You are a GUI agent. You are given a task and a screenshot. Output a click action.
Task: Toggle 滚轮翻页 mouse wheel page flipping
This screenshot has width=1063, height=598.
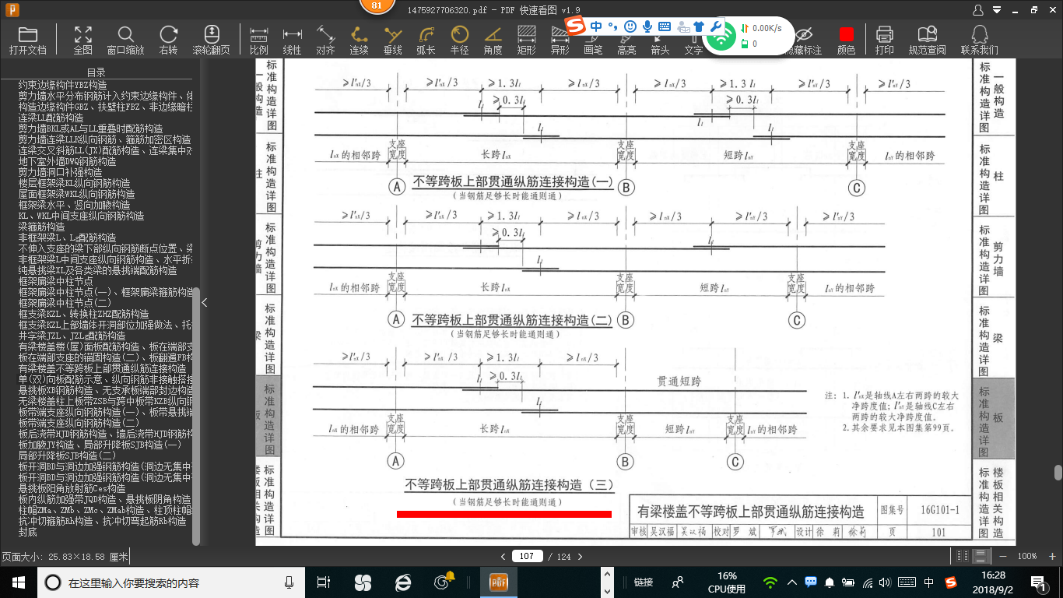click(x=212, y=40)
